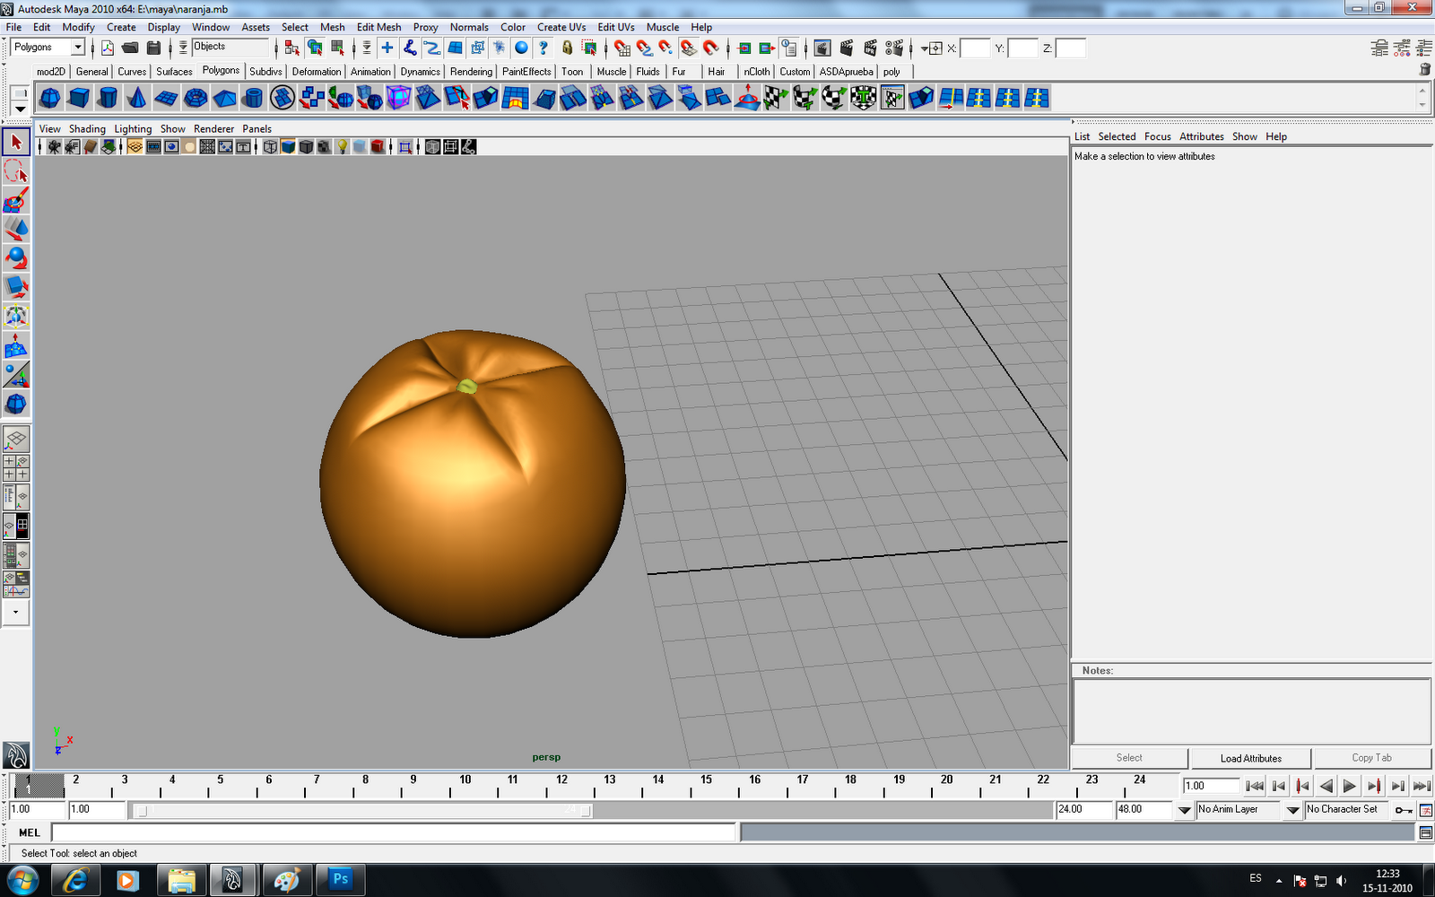
Task: Select the Polygon Cone creation icon
Action: (135, 99)
